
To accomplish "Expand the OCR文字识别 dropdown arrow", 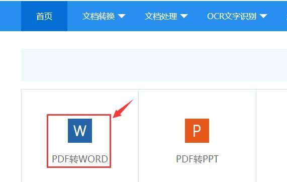I will (263, 16).
